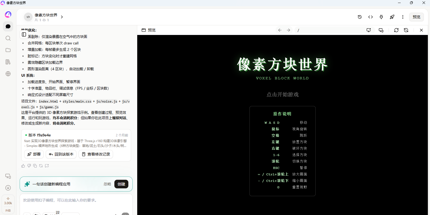Go forward in the preview browser
This screenshot has width=430, height=215.
[x=288, y=30]
